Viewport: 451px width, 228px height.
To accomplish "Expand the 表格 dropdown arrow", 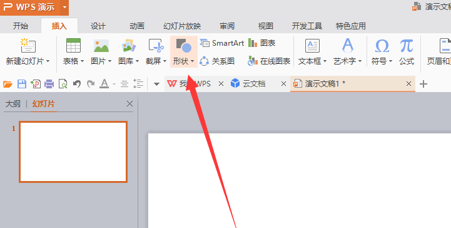I will (83, 61).
